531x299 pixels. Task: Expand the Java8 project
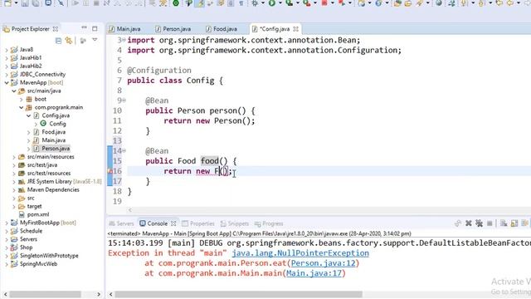click(7, 50)
